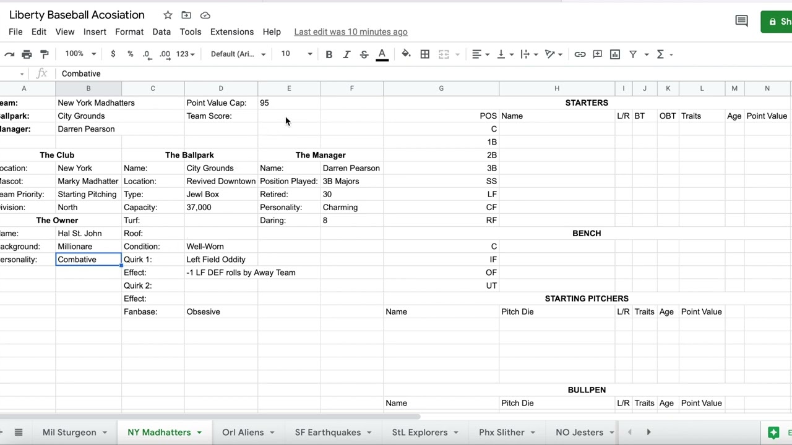Open the zoom 100% dropdown
This screenshot has width=792, height=445.
pyautogui.click(x=80, y=54)
